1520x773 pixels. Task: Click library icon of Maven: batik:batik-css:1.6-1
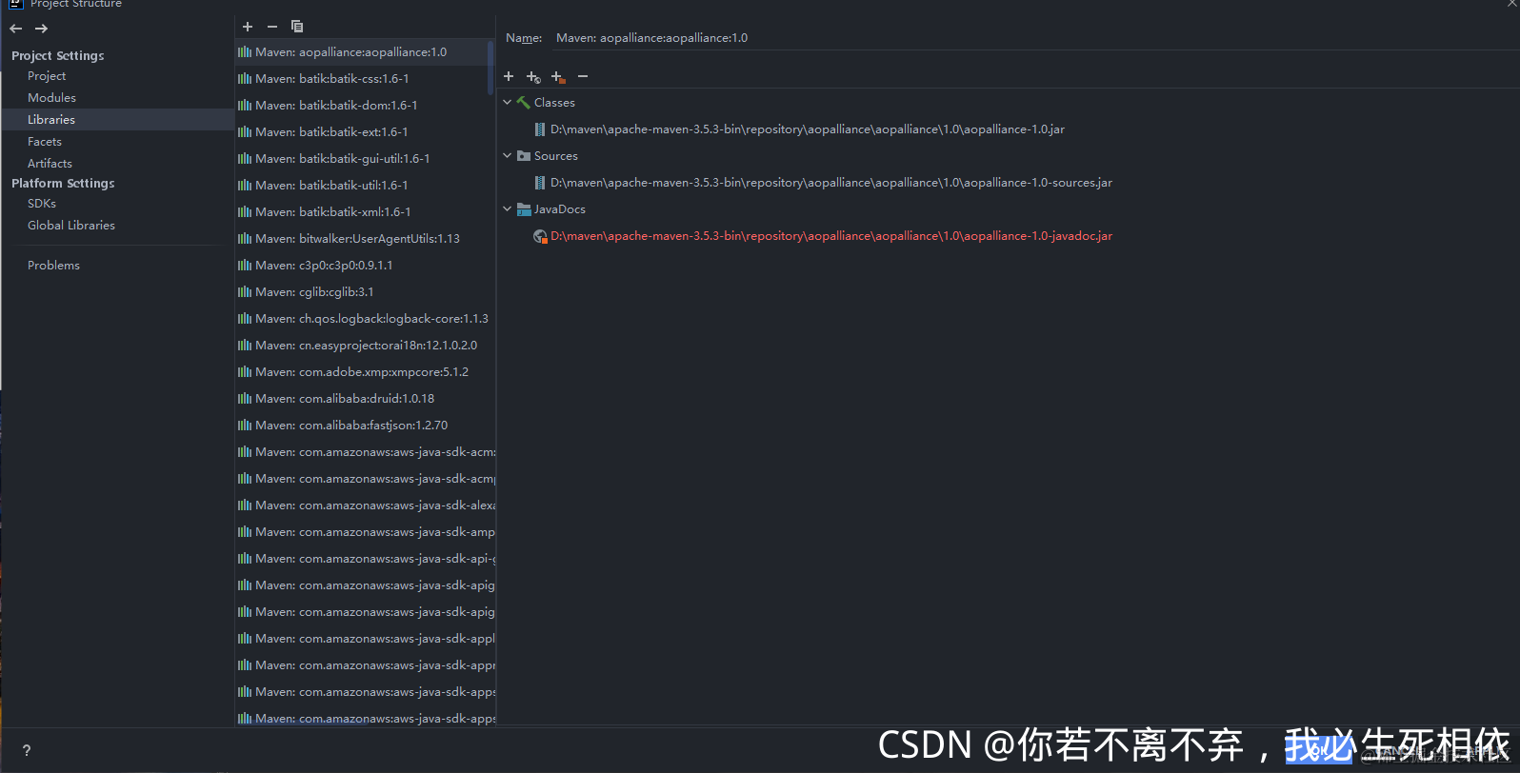pos(245,79)
